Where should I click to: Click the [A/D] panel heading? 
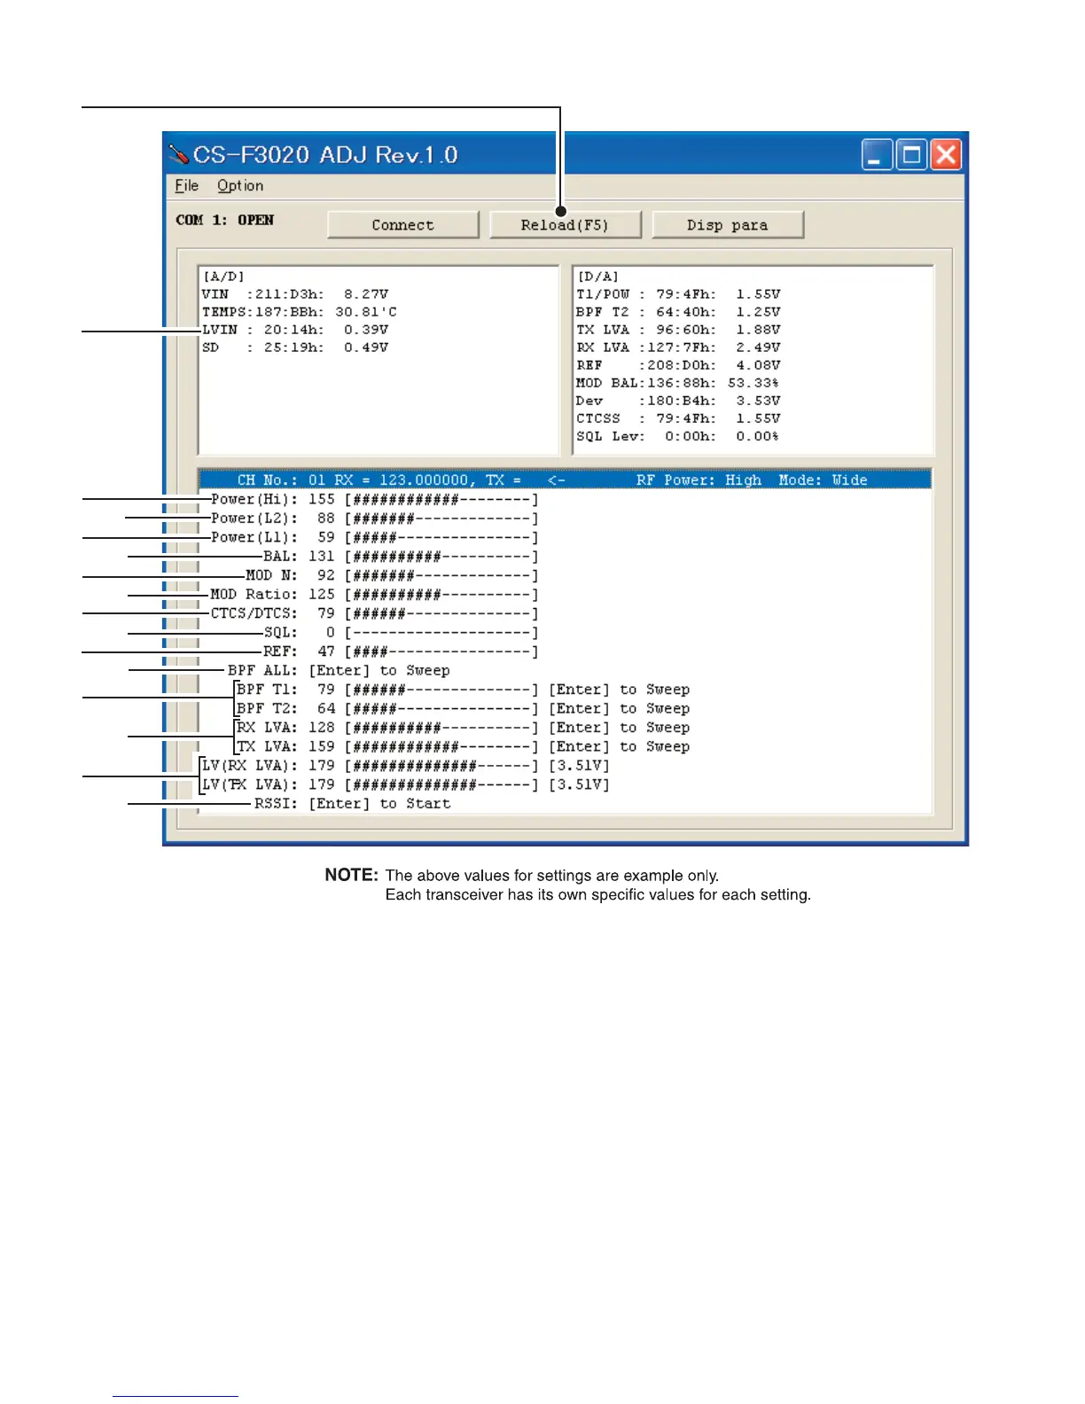223,277
